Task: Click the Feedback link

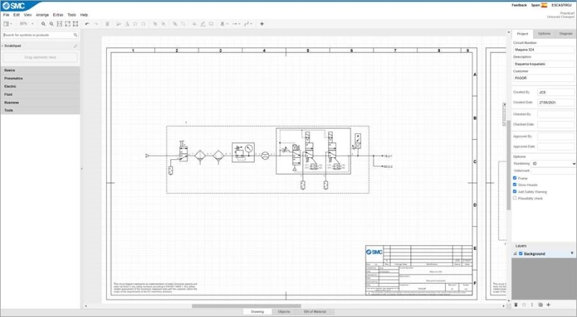Action: (x=519, y=5)
